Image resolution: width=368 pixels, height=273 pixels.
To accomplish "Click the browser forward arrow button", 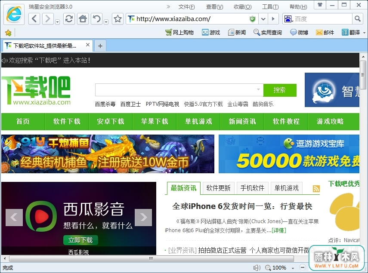I will point(48,19).
